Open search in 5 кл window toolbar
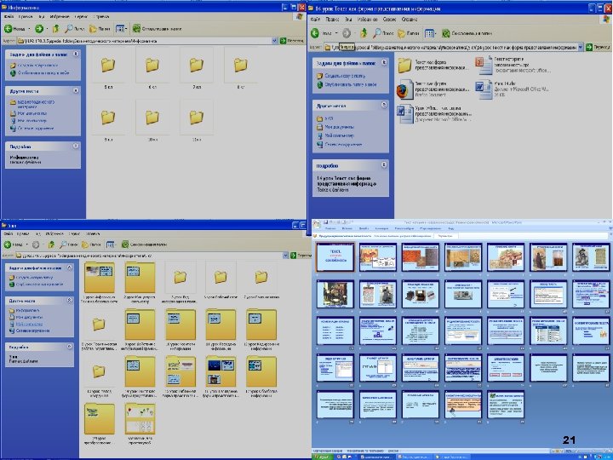 click(x=68, y=244)
